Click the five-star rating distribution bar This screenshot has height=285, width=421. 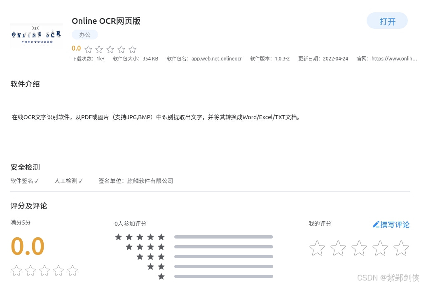[224, 237]
